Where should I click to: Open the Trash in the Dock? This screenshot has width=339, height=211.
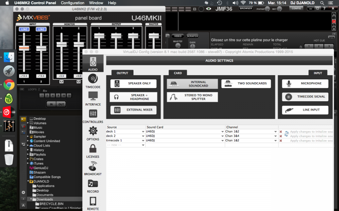9,160
